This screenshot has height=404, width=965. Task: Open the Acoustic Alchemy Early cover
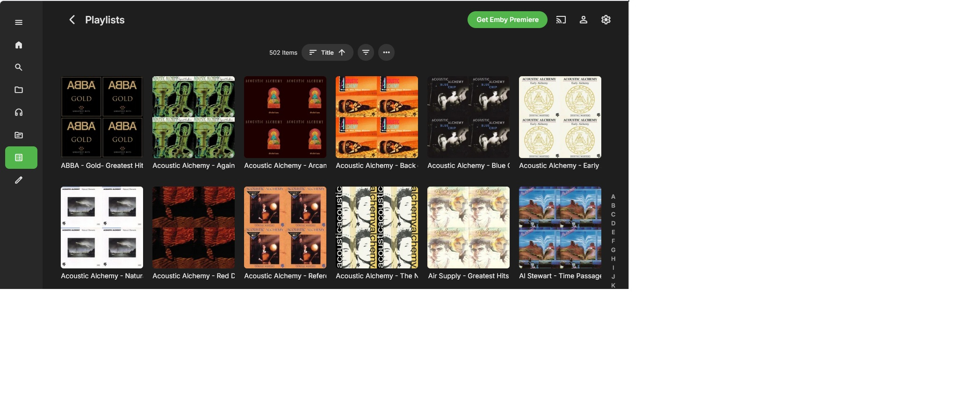click(560, 117)
